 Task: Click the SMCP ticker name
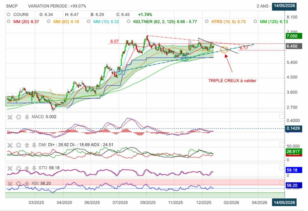coord(12,6)
